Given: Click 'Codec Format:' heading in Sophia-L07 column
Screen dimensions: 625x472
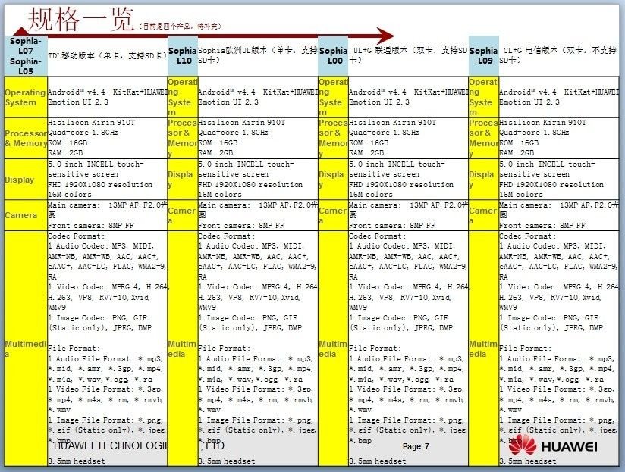Looking at the screenshot, I should pos(77,236).
